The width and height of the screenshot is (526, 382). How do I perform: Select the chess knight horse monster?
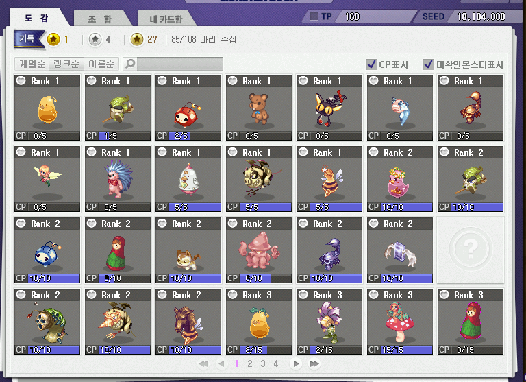(188, 322)
